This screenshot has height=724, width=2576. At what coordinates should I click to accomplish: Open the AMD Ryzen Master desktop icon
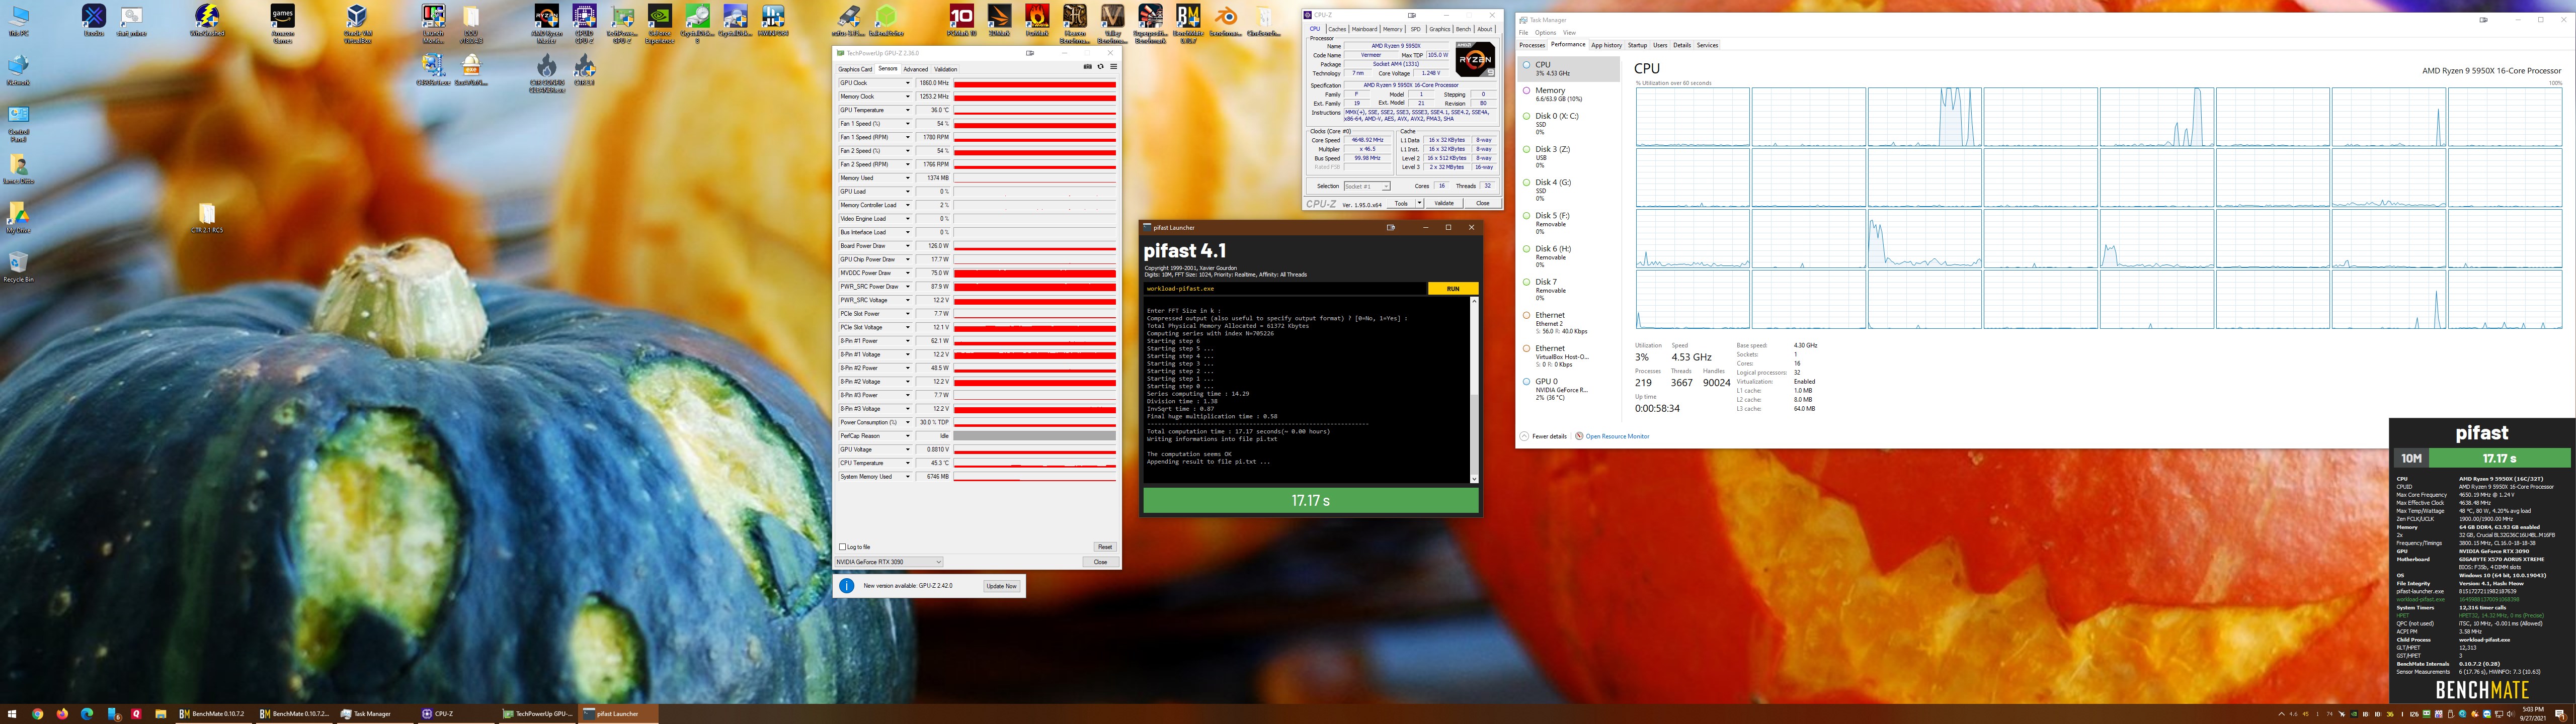tap(546, 24)
